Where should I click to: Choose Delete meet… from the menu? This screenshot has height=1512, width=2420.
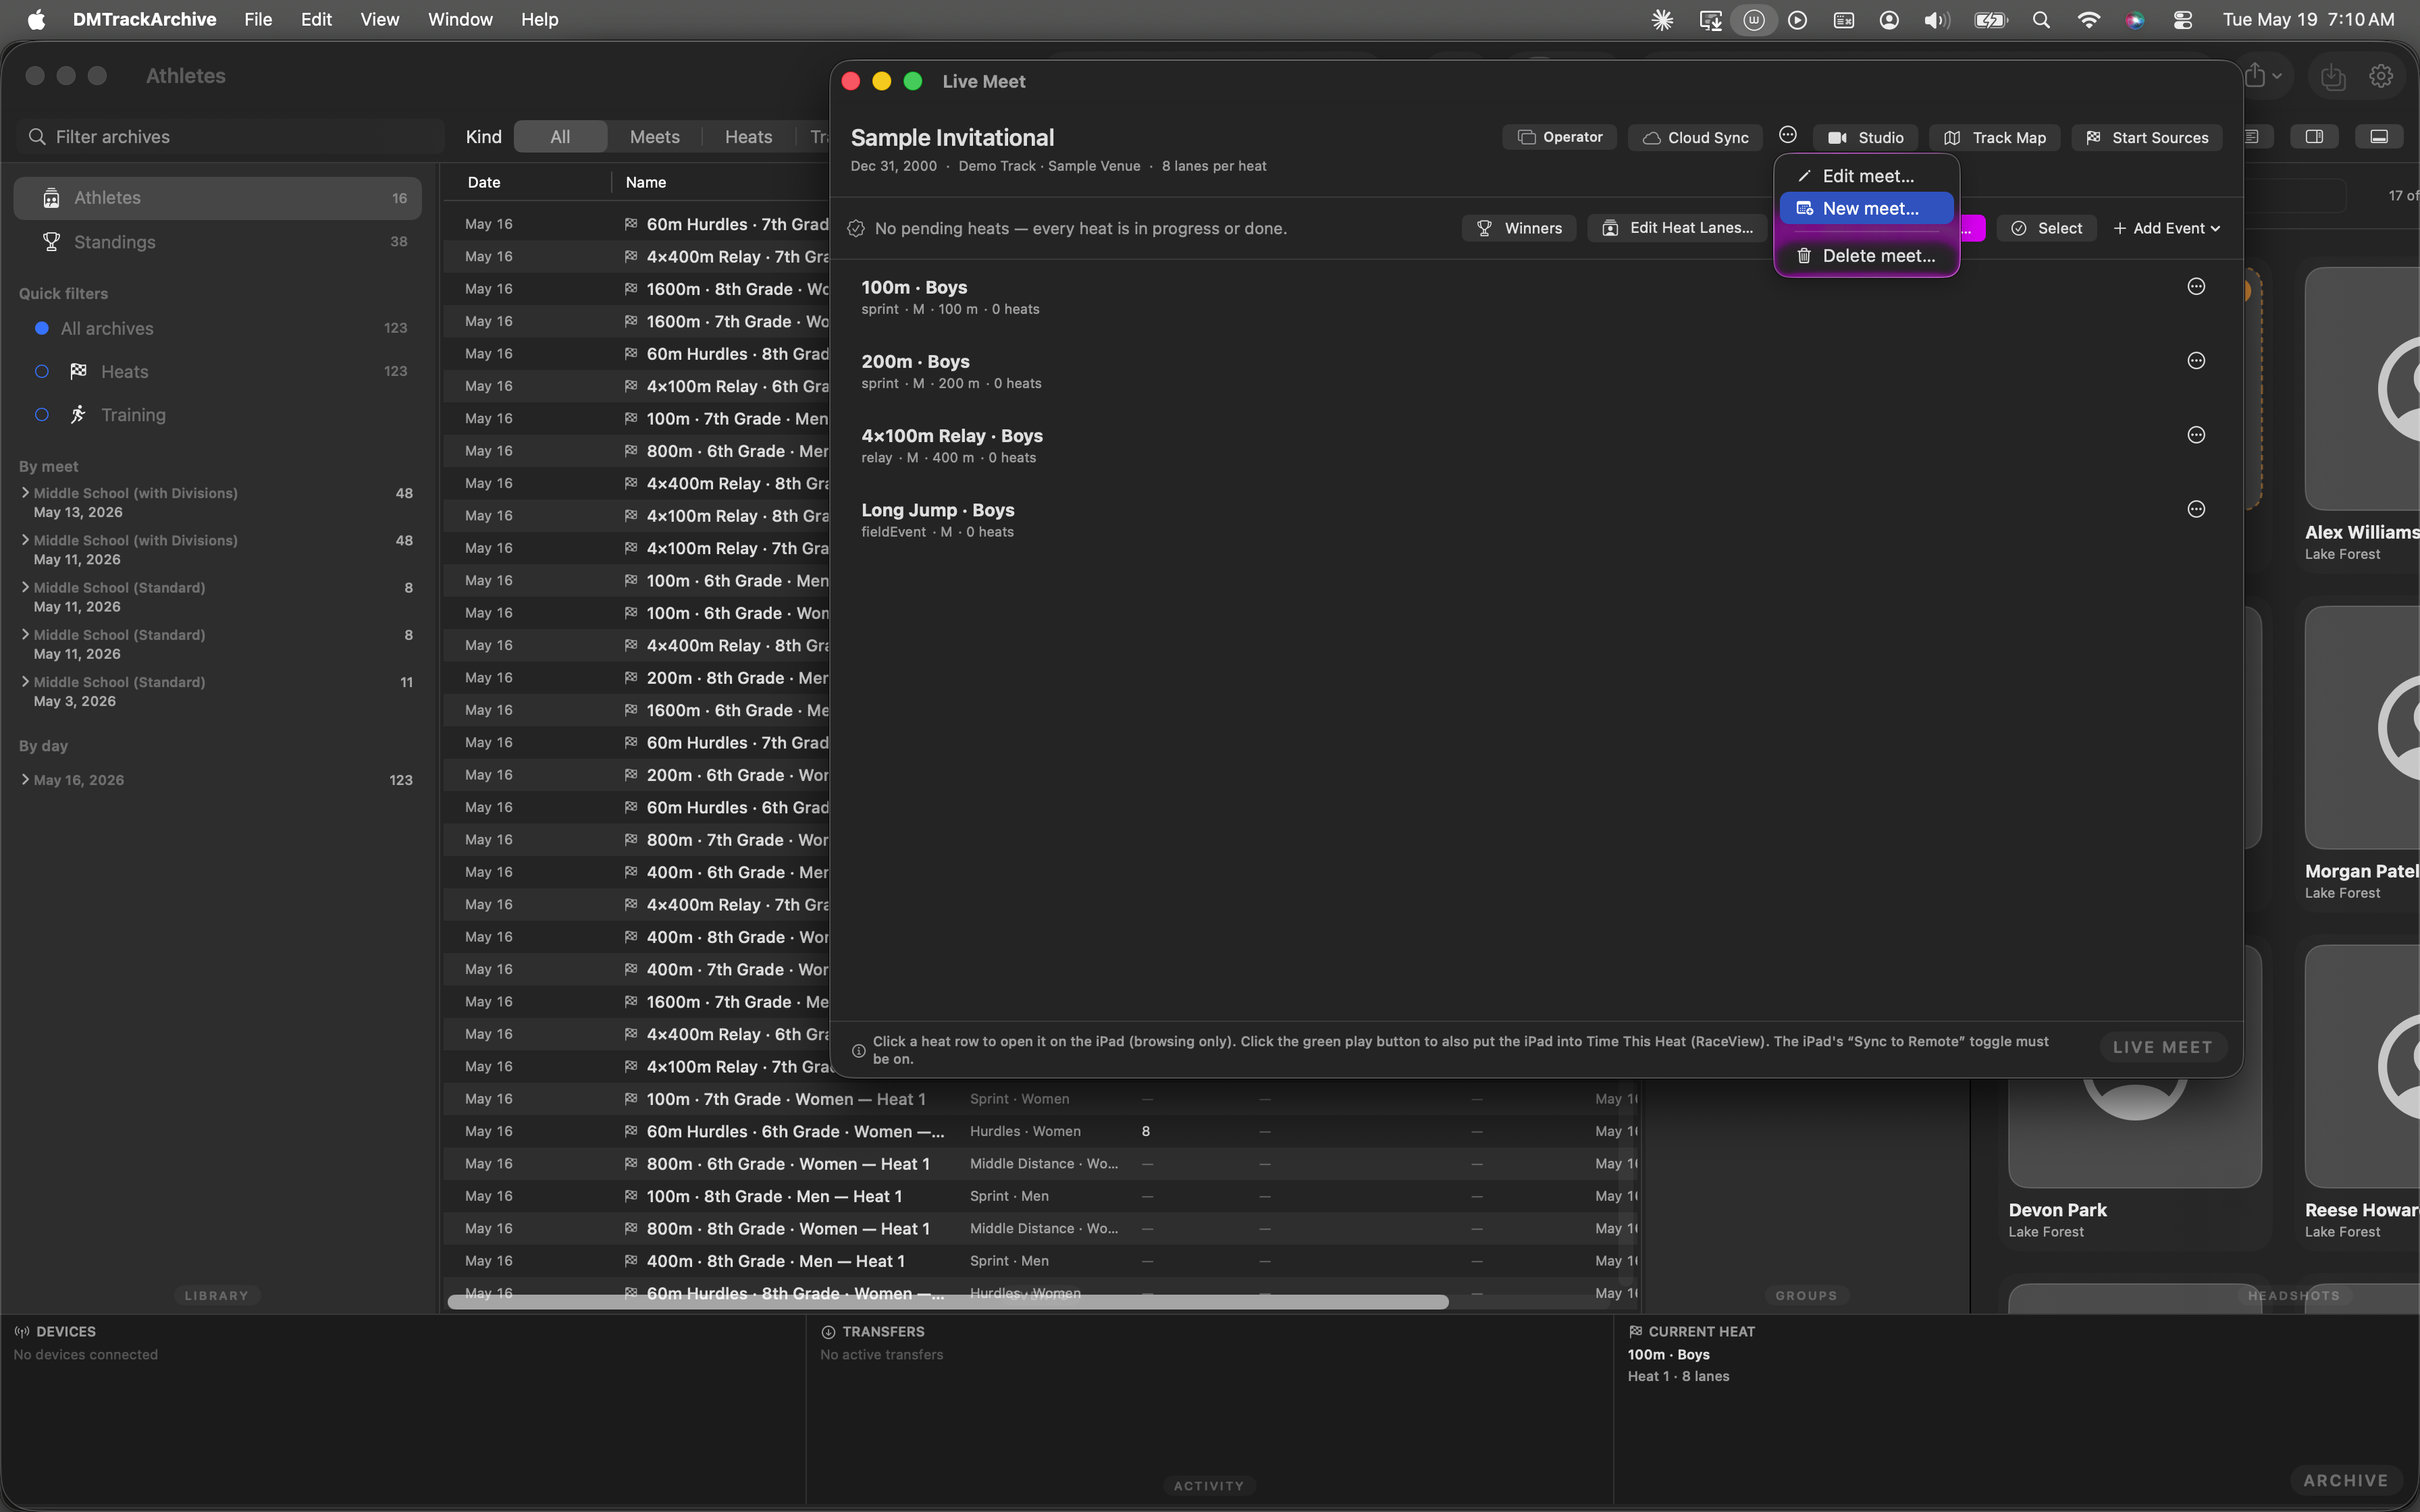click(x=1866, y=256)
